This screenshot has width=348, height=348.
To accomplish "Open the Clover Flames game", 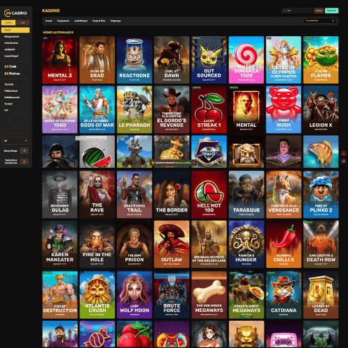I will coord(321,60).
